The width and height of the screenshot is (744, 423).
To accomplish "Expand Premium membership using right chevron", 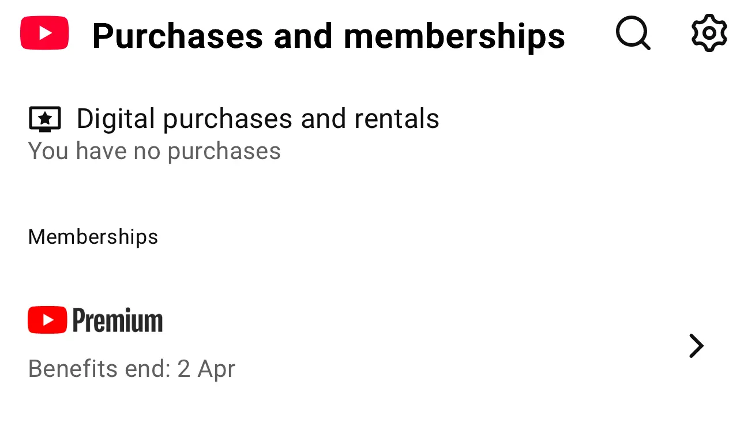I will pyautogui.click(x=697, y=346).
